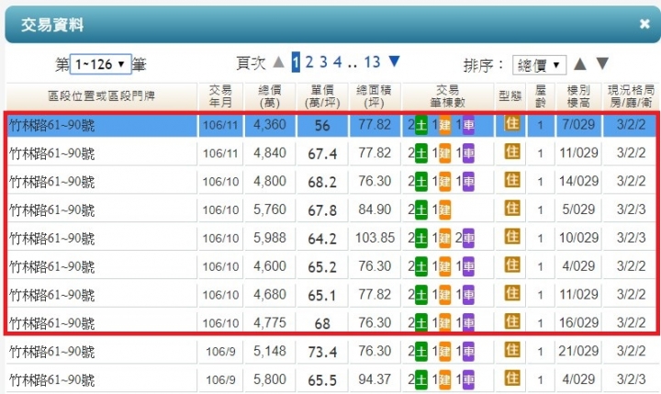Screen dimensions: 661x394
Task: Select floor value 7/029
Action: 578,124
